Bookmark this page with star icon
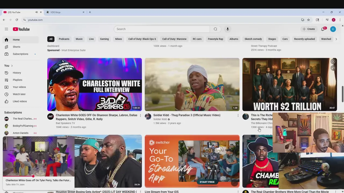Viewport: 344px width, 193px height. pyautogui.click(x=309, y=20)
